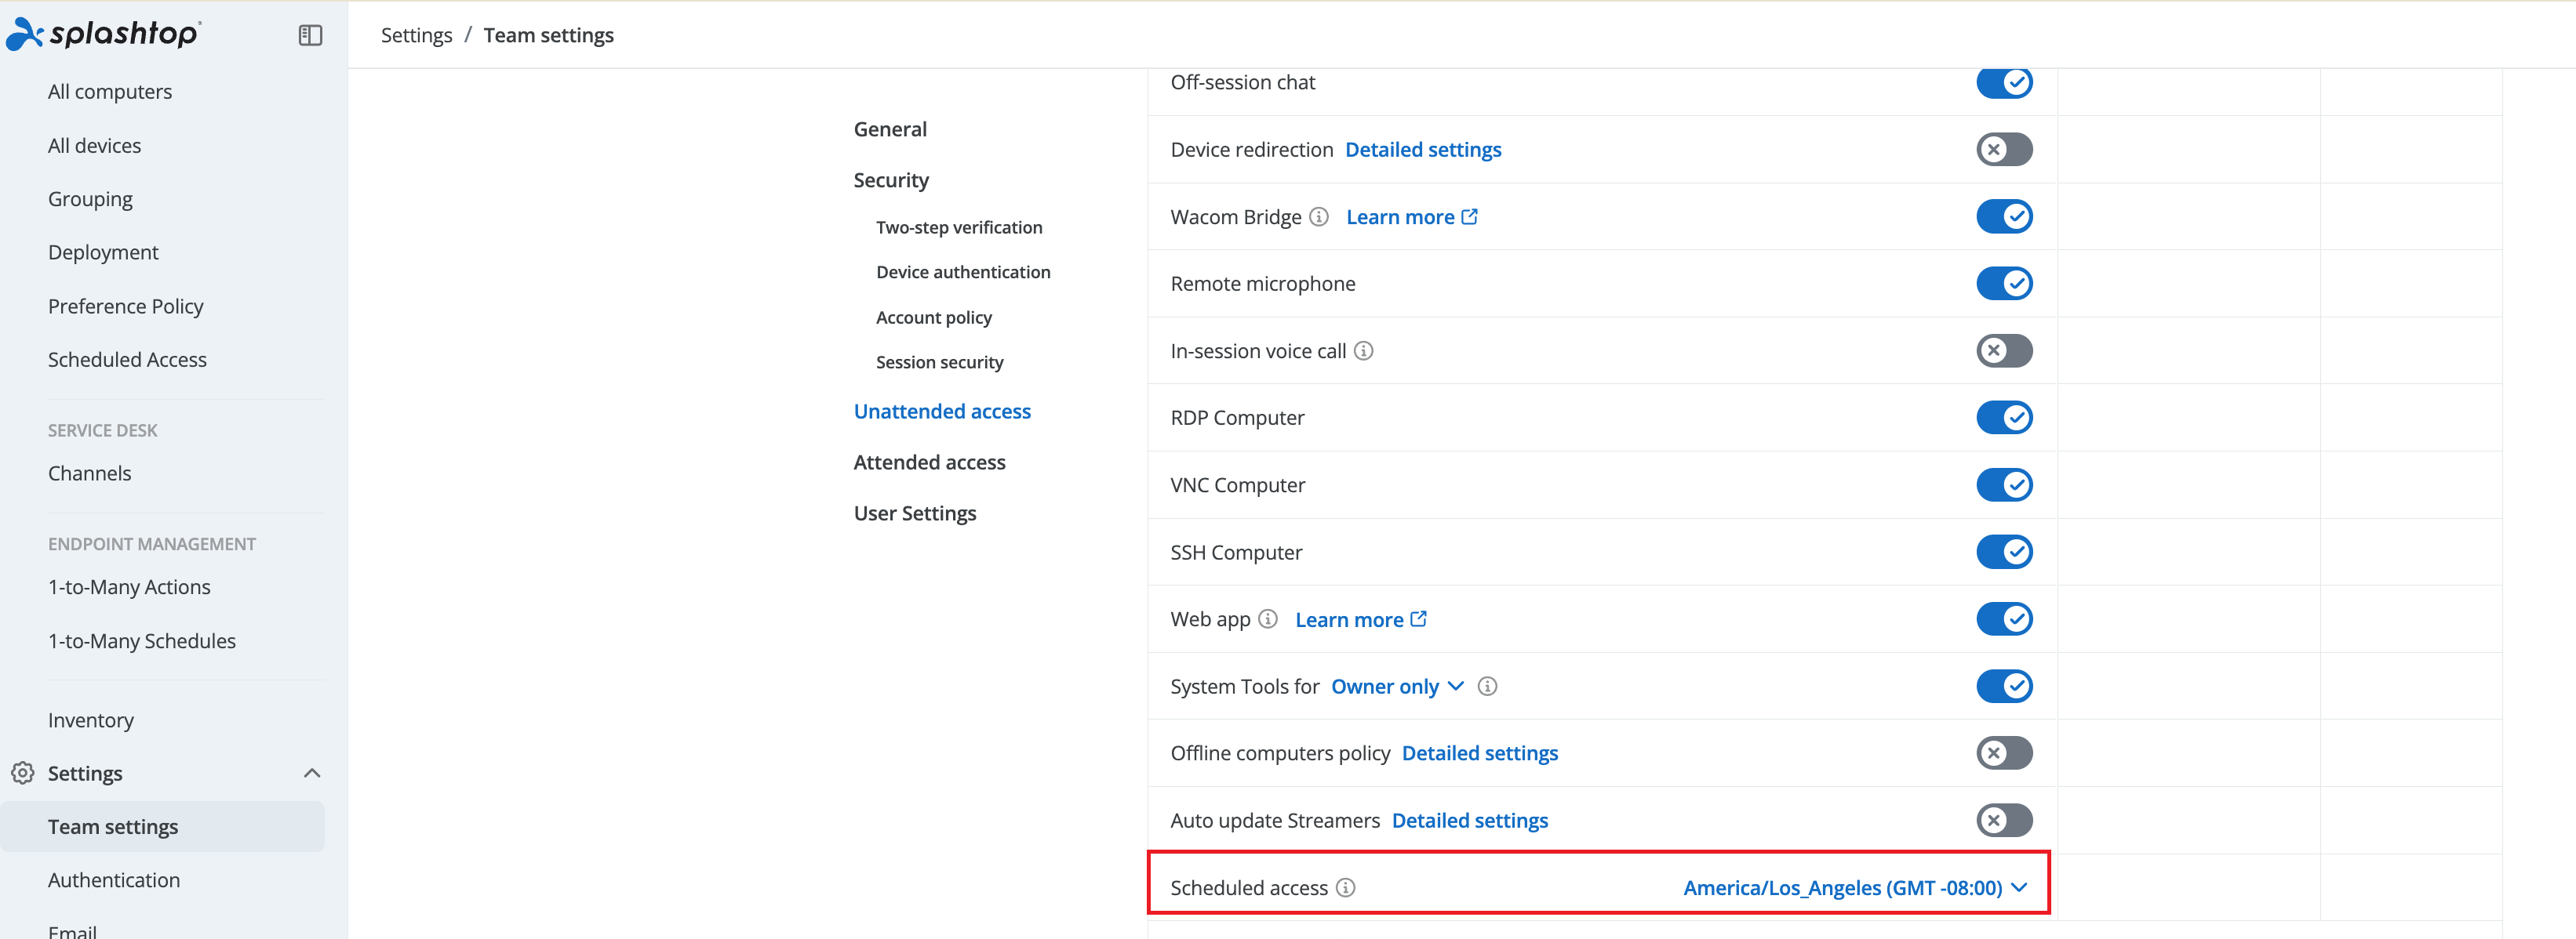Go to Device authentication section
This screenshot has width=2576, height=939.
[x=963, y=272]
